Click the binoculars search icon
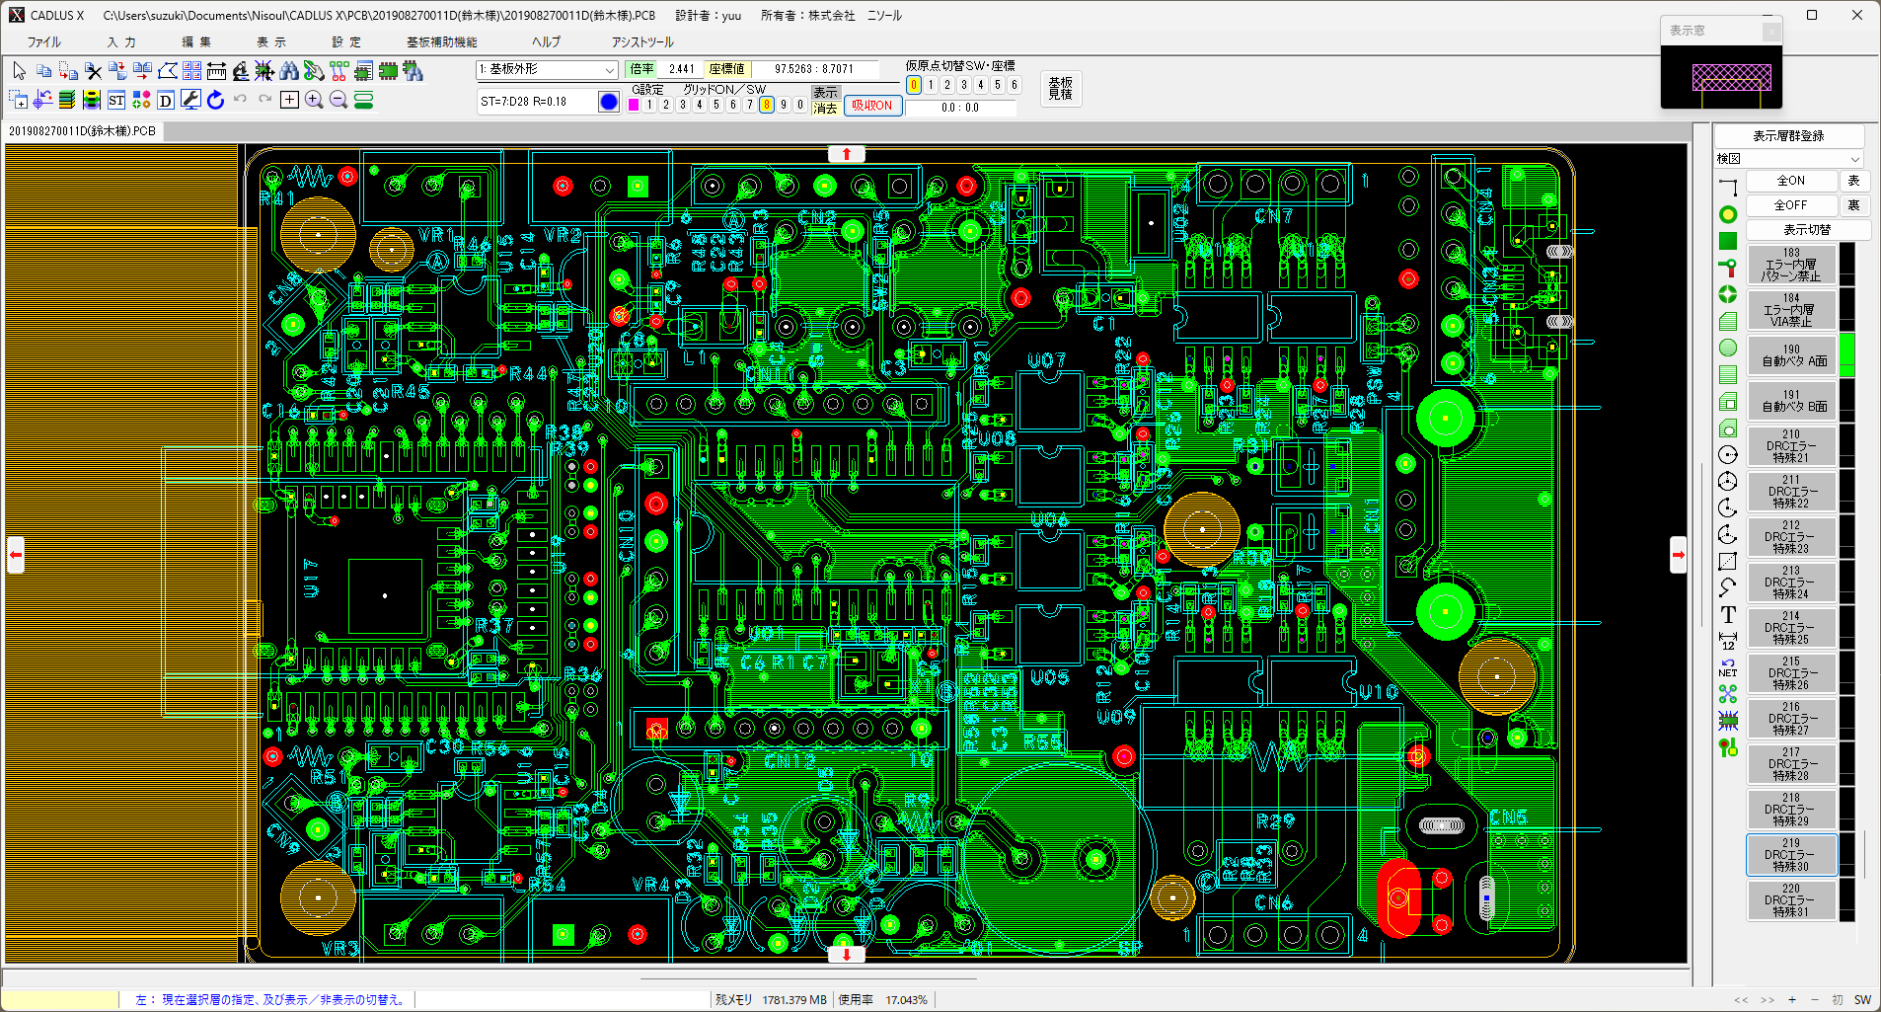 (x=289, y=71)
